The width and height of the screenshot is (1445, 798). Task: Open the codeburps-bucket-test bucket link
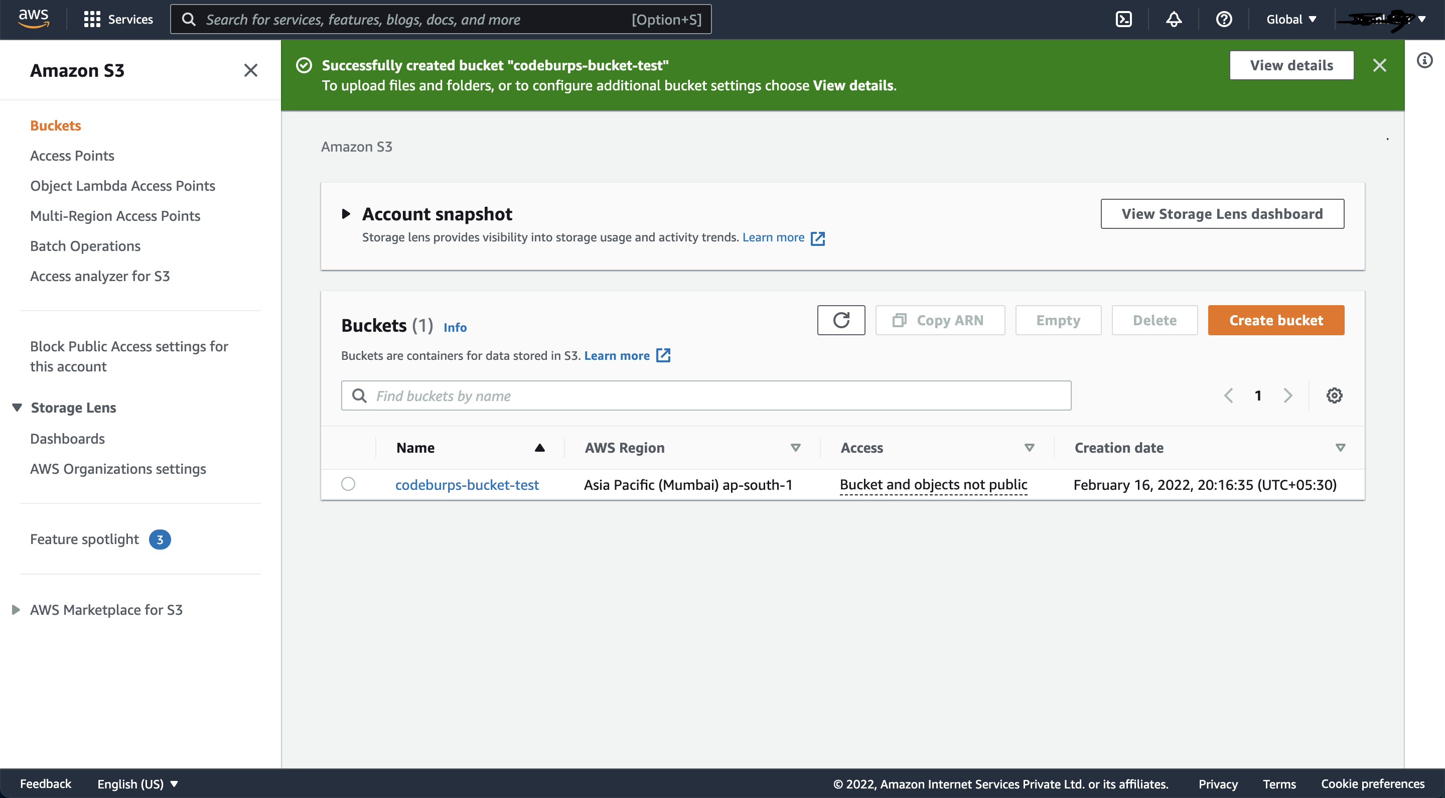[x=467, y=485]
